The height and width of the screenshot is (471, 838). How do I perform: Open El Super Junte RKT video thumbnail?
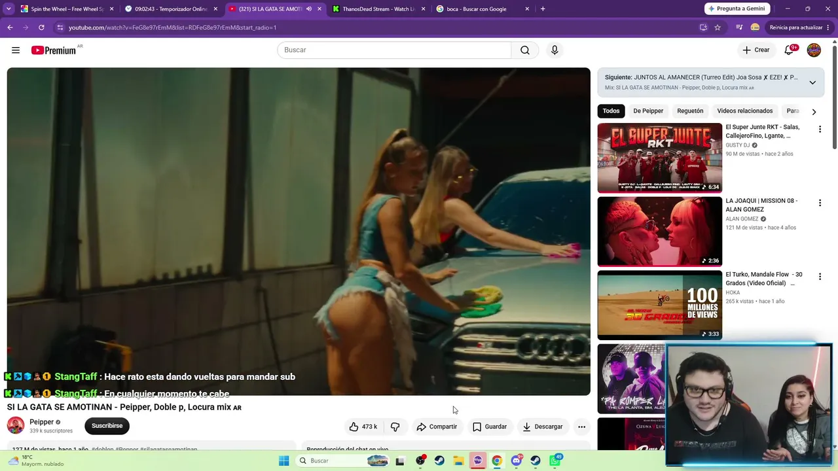point(659,158)
